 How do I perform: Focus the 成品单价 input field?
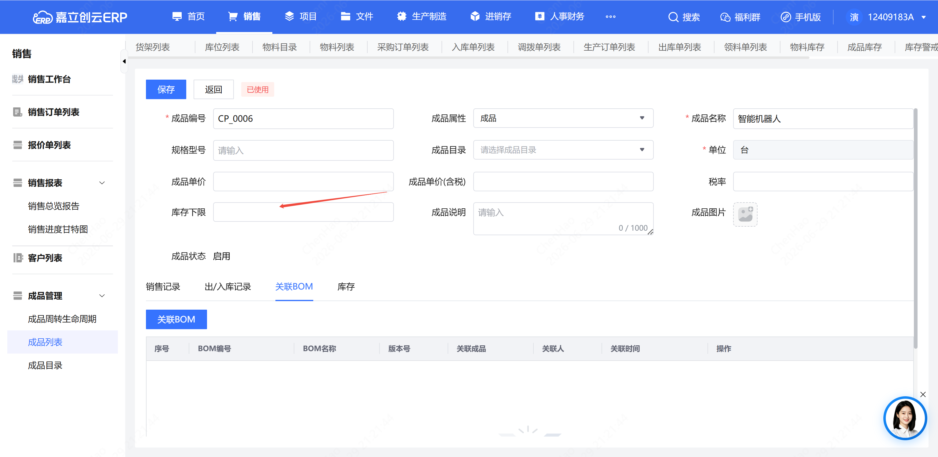click(303, 182)
